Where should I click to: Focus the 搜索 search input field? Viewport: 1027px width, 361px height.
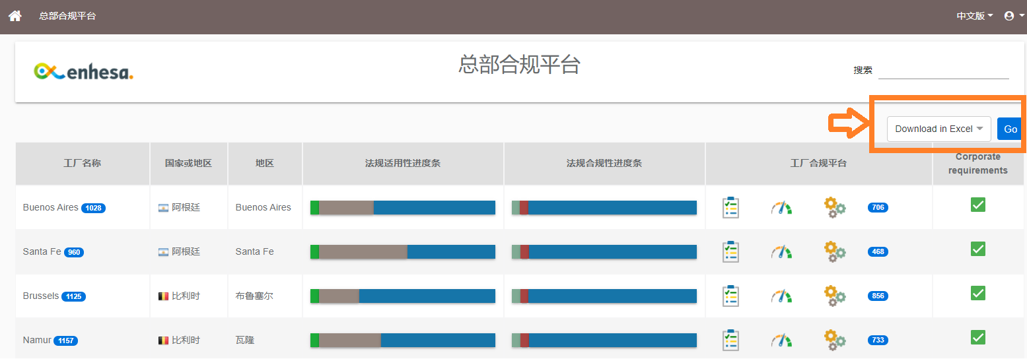click(x=944, y=70)
